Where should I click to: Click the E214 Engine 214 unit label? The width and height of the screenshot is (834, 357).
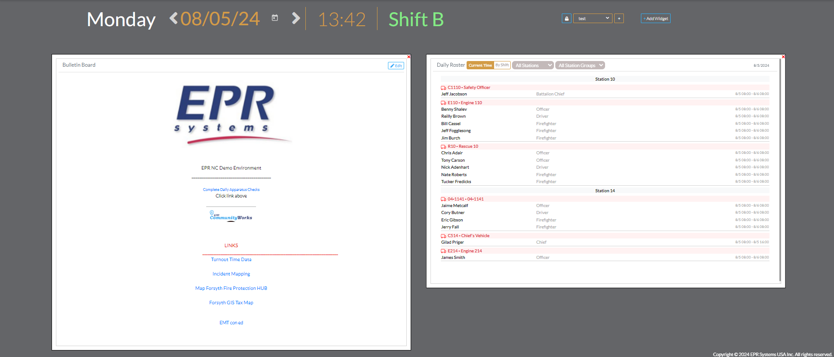click(465, 251)
